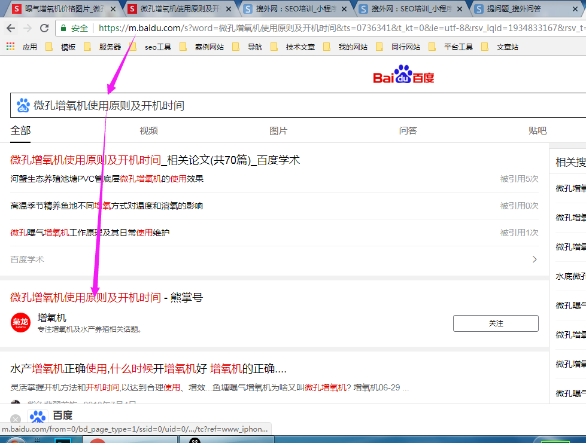Screen dimensions: 586x443
Task: Expand 百度学术 with the right chevron
Action: (x=535, y=259)
